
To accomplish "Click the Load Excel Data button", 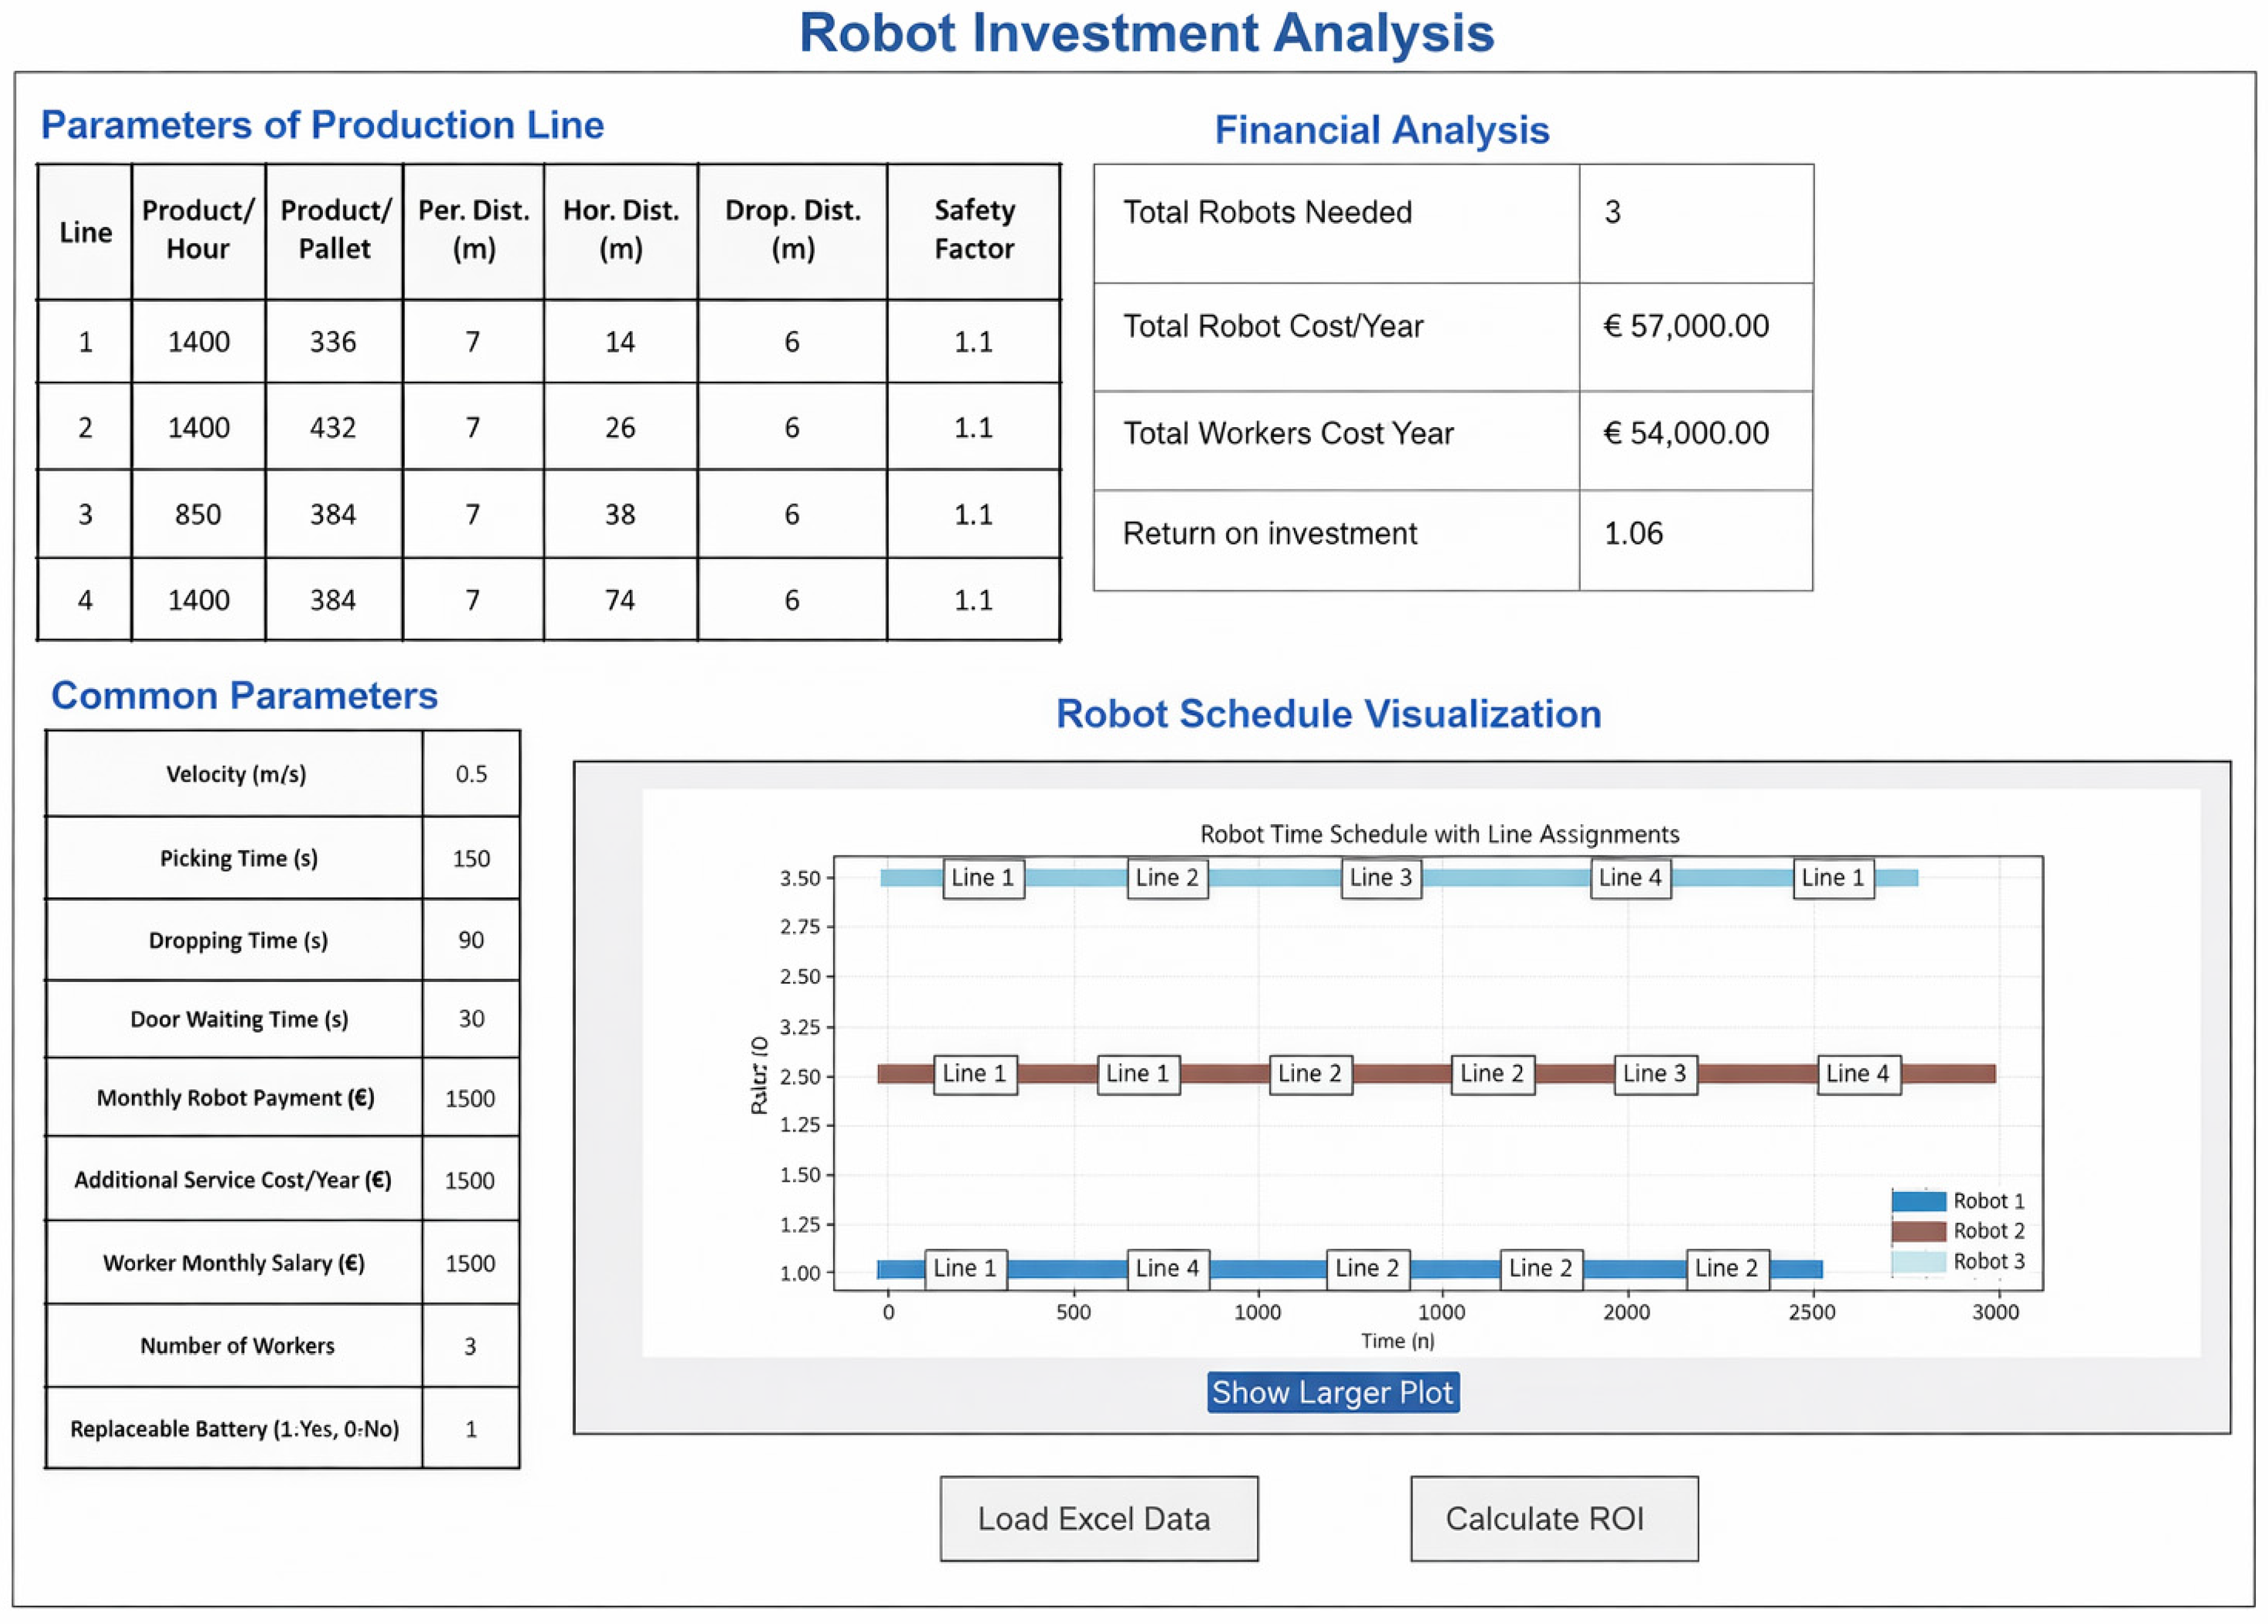I will [x=1099, y=1518].
